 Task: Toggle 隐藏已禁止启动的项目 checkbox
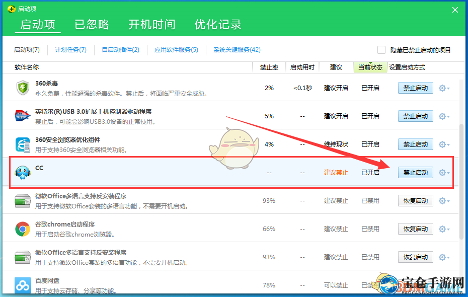pyautogui.click(x=381, y=50)
